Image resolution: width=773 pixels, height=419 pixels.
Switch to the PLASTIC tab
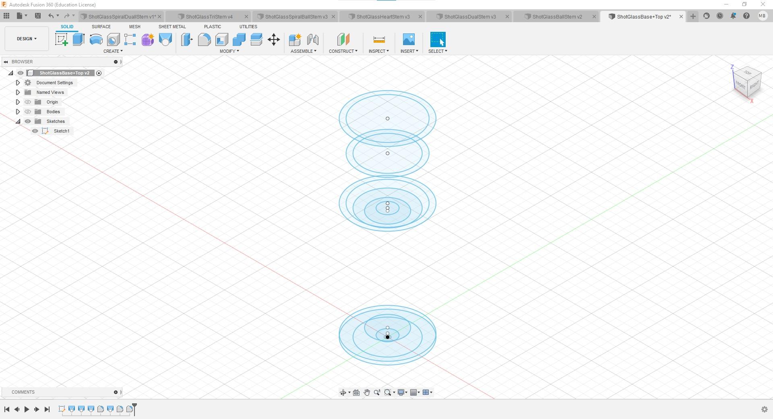[212, 27]
